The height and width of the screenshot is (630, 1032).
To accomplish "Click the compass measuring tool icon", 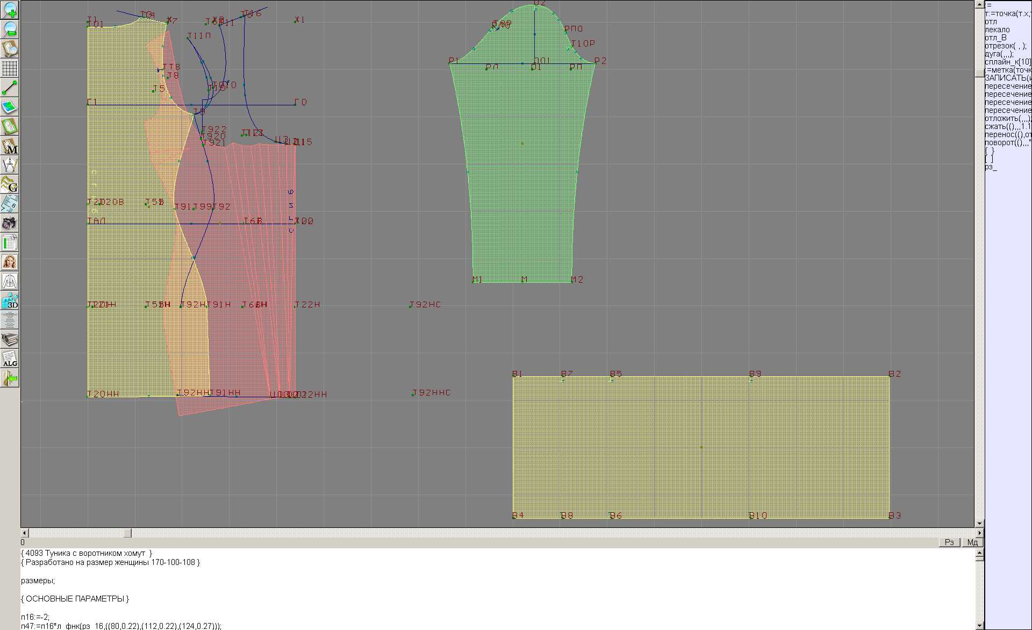I will coord(10,165).
